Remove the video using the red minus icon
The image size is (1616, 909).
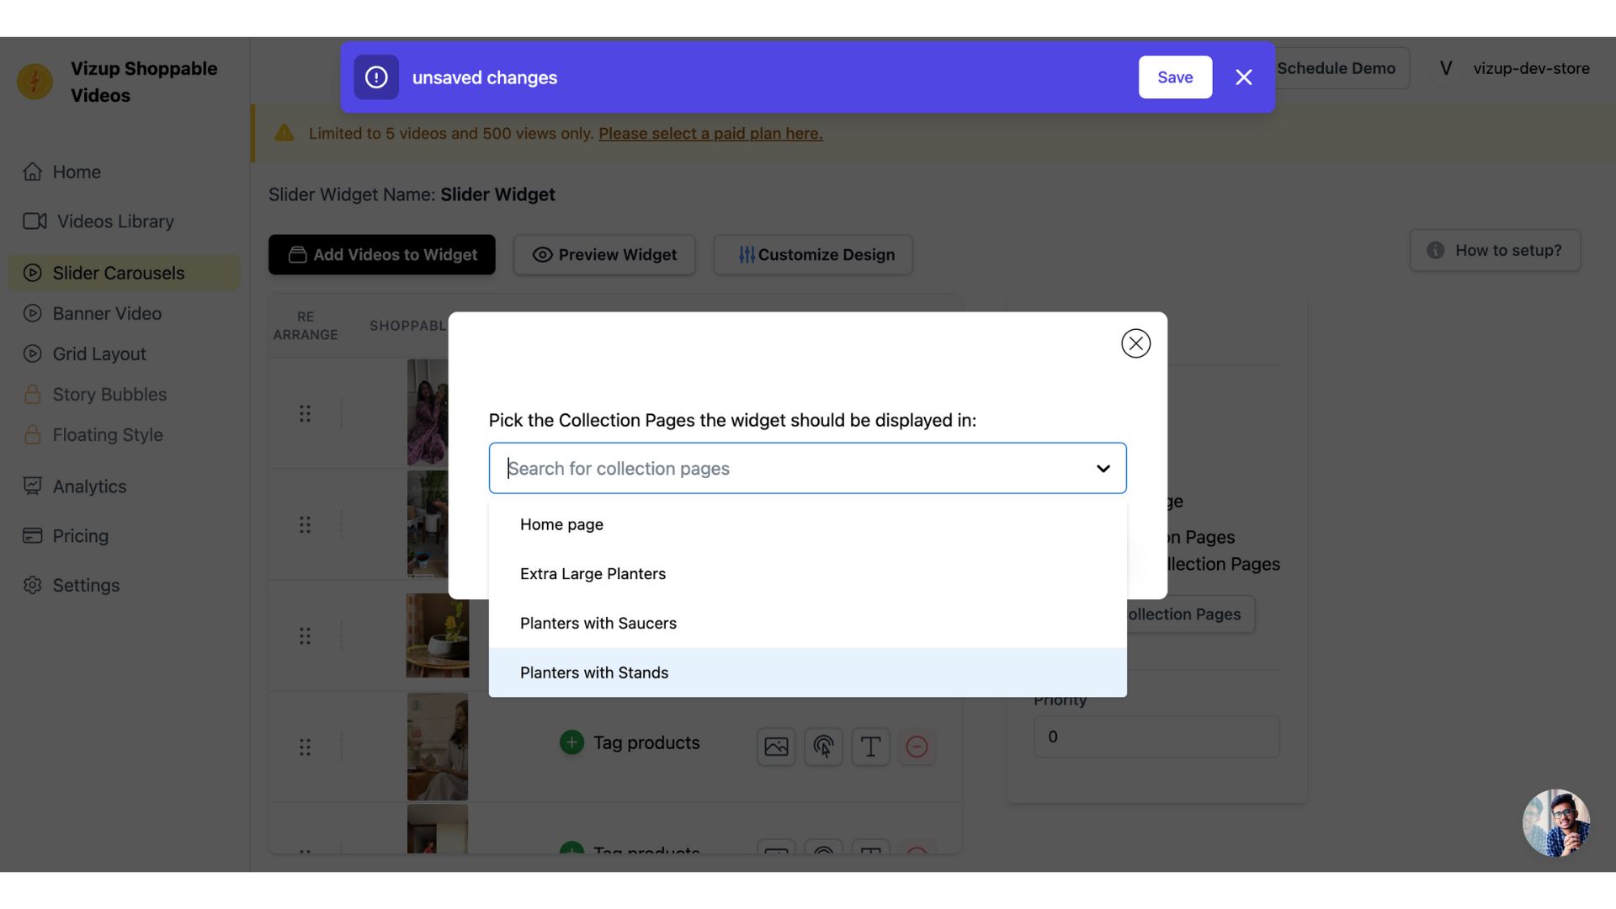pos(917,747)
